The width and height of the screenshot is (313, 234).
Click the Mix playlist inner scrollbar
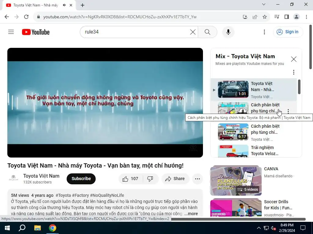299,87
